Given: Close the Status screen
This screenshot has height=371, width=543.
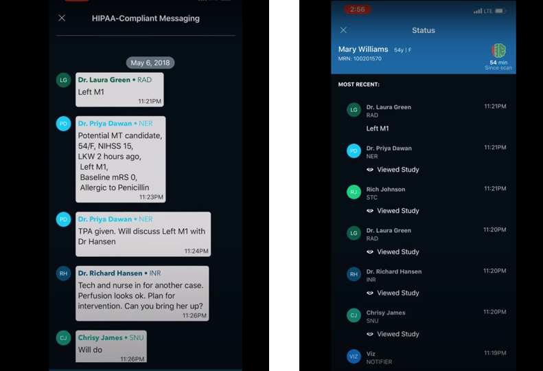Looking at the screenshot, I should (343, 30).
